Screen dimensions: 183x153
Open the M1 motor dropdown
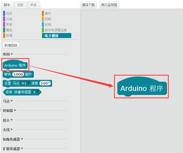[x=25, y=83]
